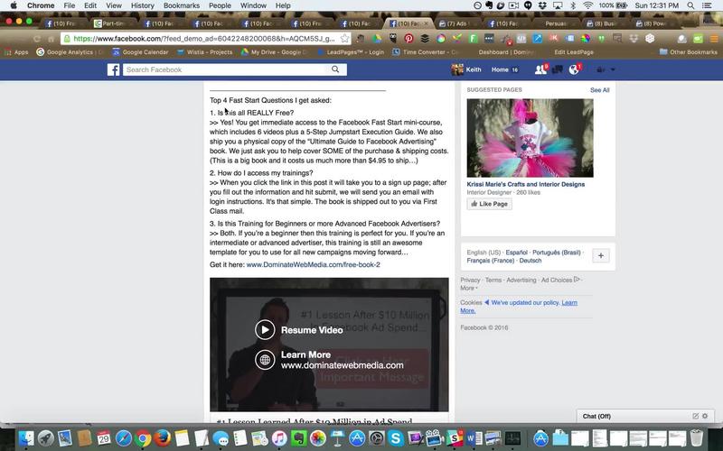Click the plus button for more languages

coord(601,256)
